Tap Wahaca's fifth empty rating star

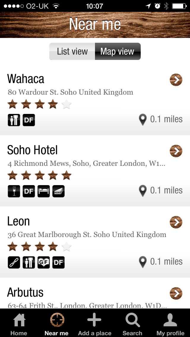[66, 104]
